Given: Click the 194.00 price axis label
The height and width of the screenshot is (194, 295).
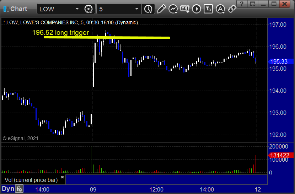Looking at the screenshot, I should click(278, 91).
